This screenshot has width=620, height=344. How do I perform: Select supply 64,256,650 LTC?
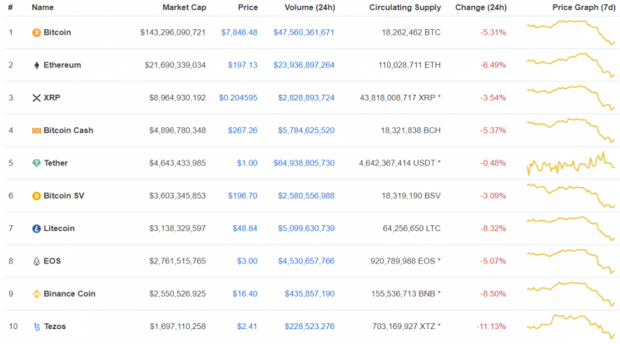(411, 229)
